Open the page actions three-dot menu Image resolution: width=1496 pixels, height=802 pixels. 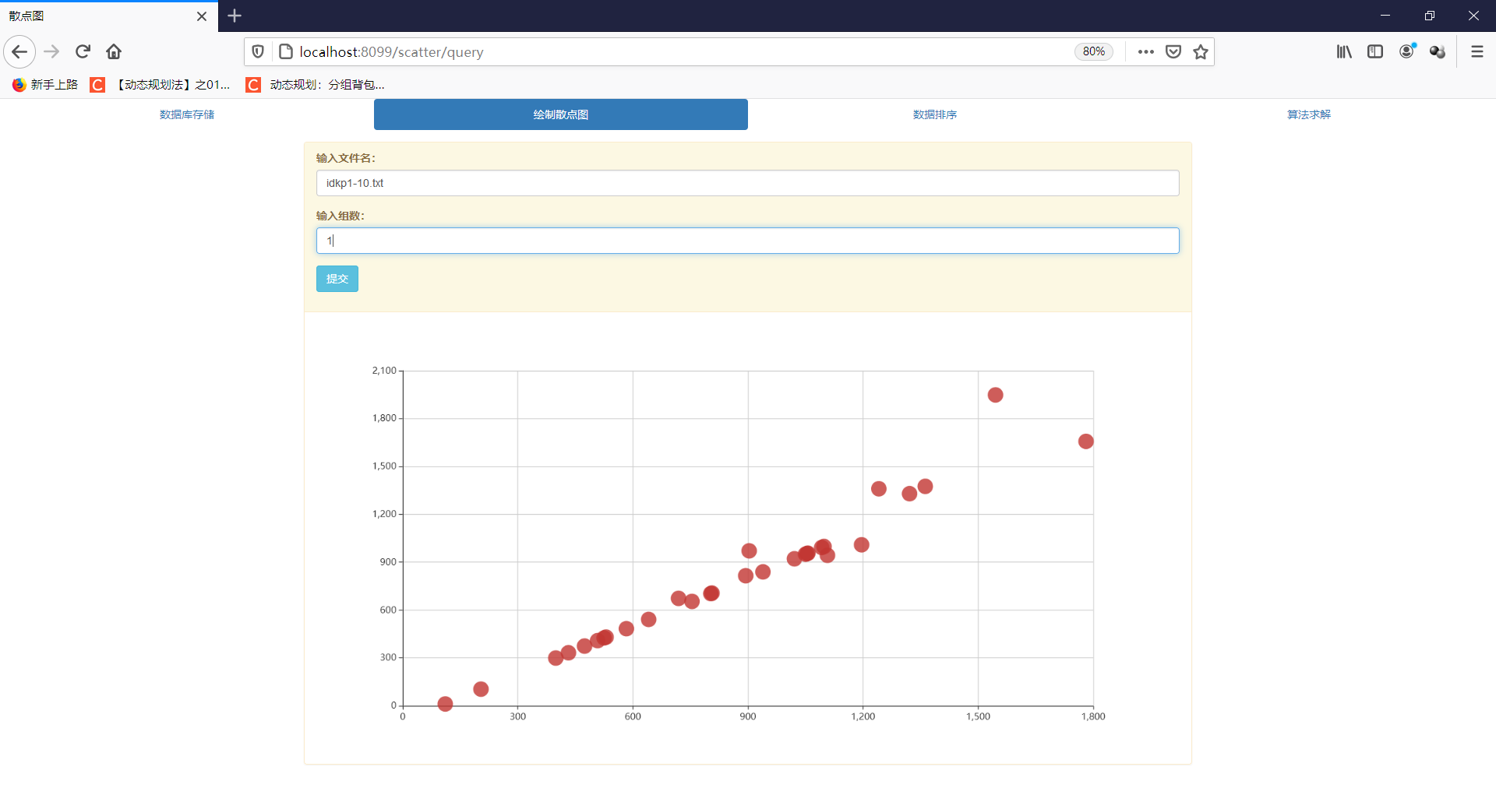tap(1145, 52)
